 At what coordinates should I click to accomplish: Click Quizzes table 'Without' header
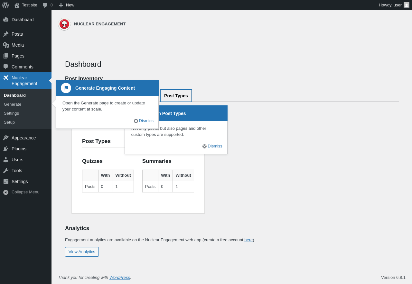tap(123, 175)
